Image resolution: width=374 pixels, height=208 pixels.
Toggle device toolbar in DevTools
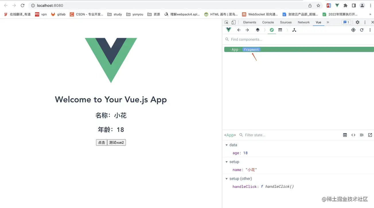coord(233,22)
